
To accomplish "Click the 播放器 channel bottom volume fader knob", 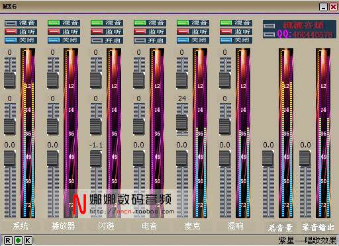I will coord(53,158).
